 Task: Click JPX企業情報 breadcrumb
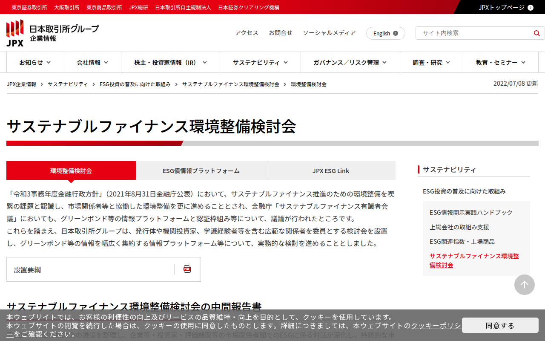22,84
